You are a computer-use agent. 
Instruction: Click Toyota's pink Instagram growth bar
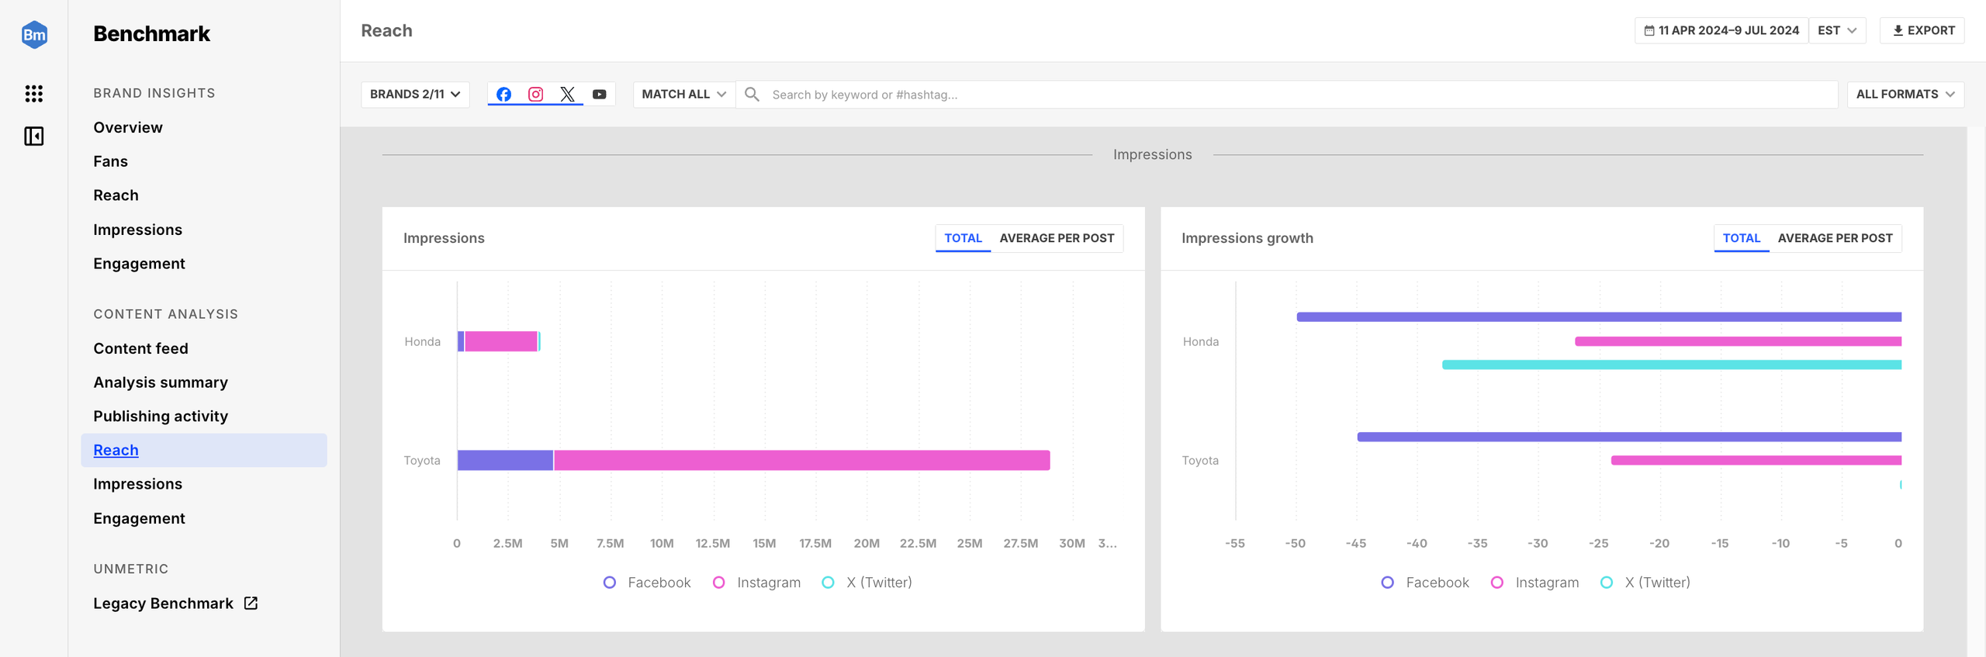tap(1756, 461)
